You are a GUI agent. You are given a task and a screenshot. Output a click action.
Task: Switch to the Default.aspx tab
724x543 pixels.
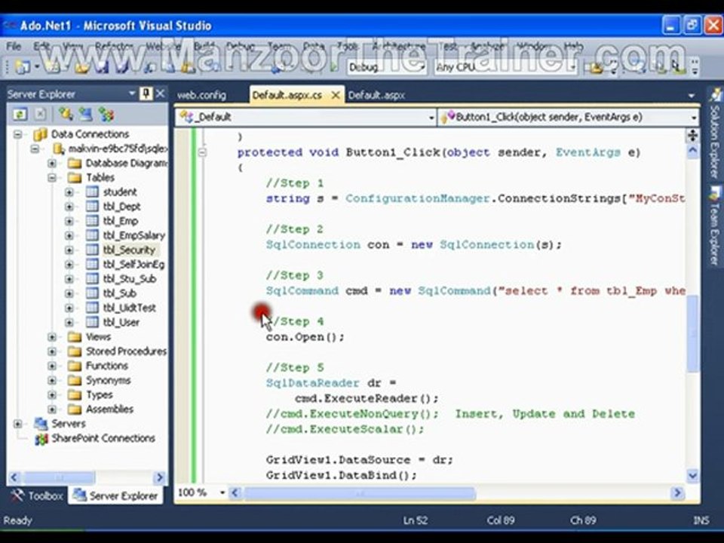pyautogui.click(x=376, y=95)
